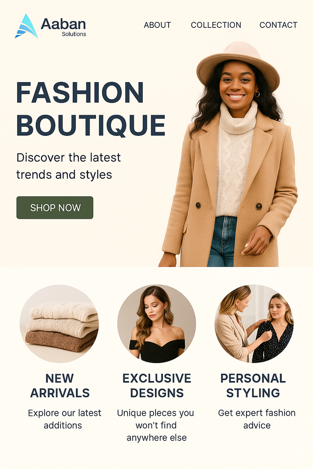The width and height of the screenshot is (313, 469).
Task: Go to the CONTACT page link
Action: [278, 25]
